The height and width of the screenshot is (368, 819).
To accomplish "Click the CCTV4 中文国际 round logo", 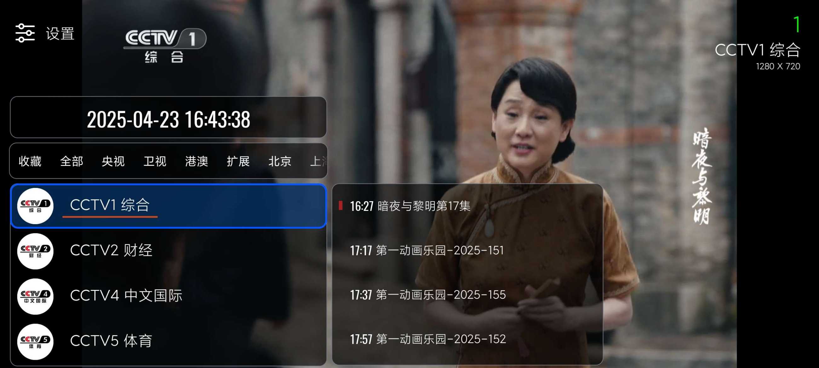I will tap(35, 297).
